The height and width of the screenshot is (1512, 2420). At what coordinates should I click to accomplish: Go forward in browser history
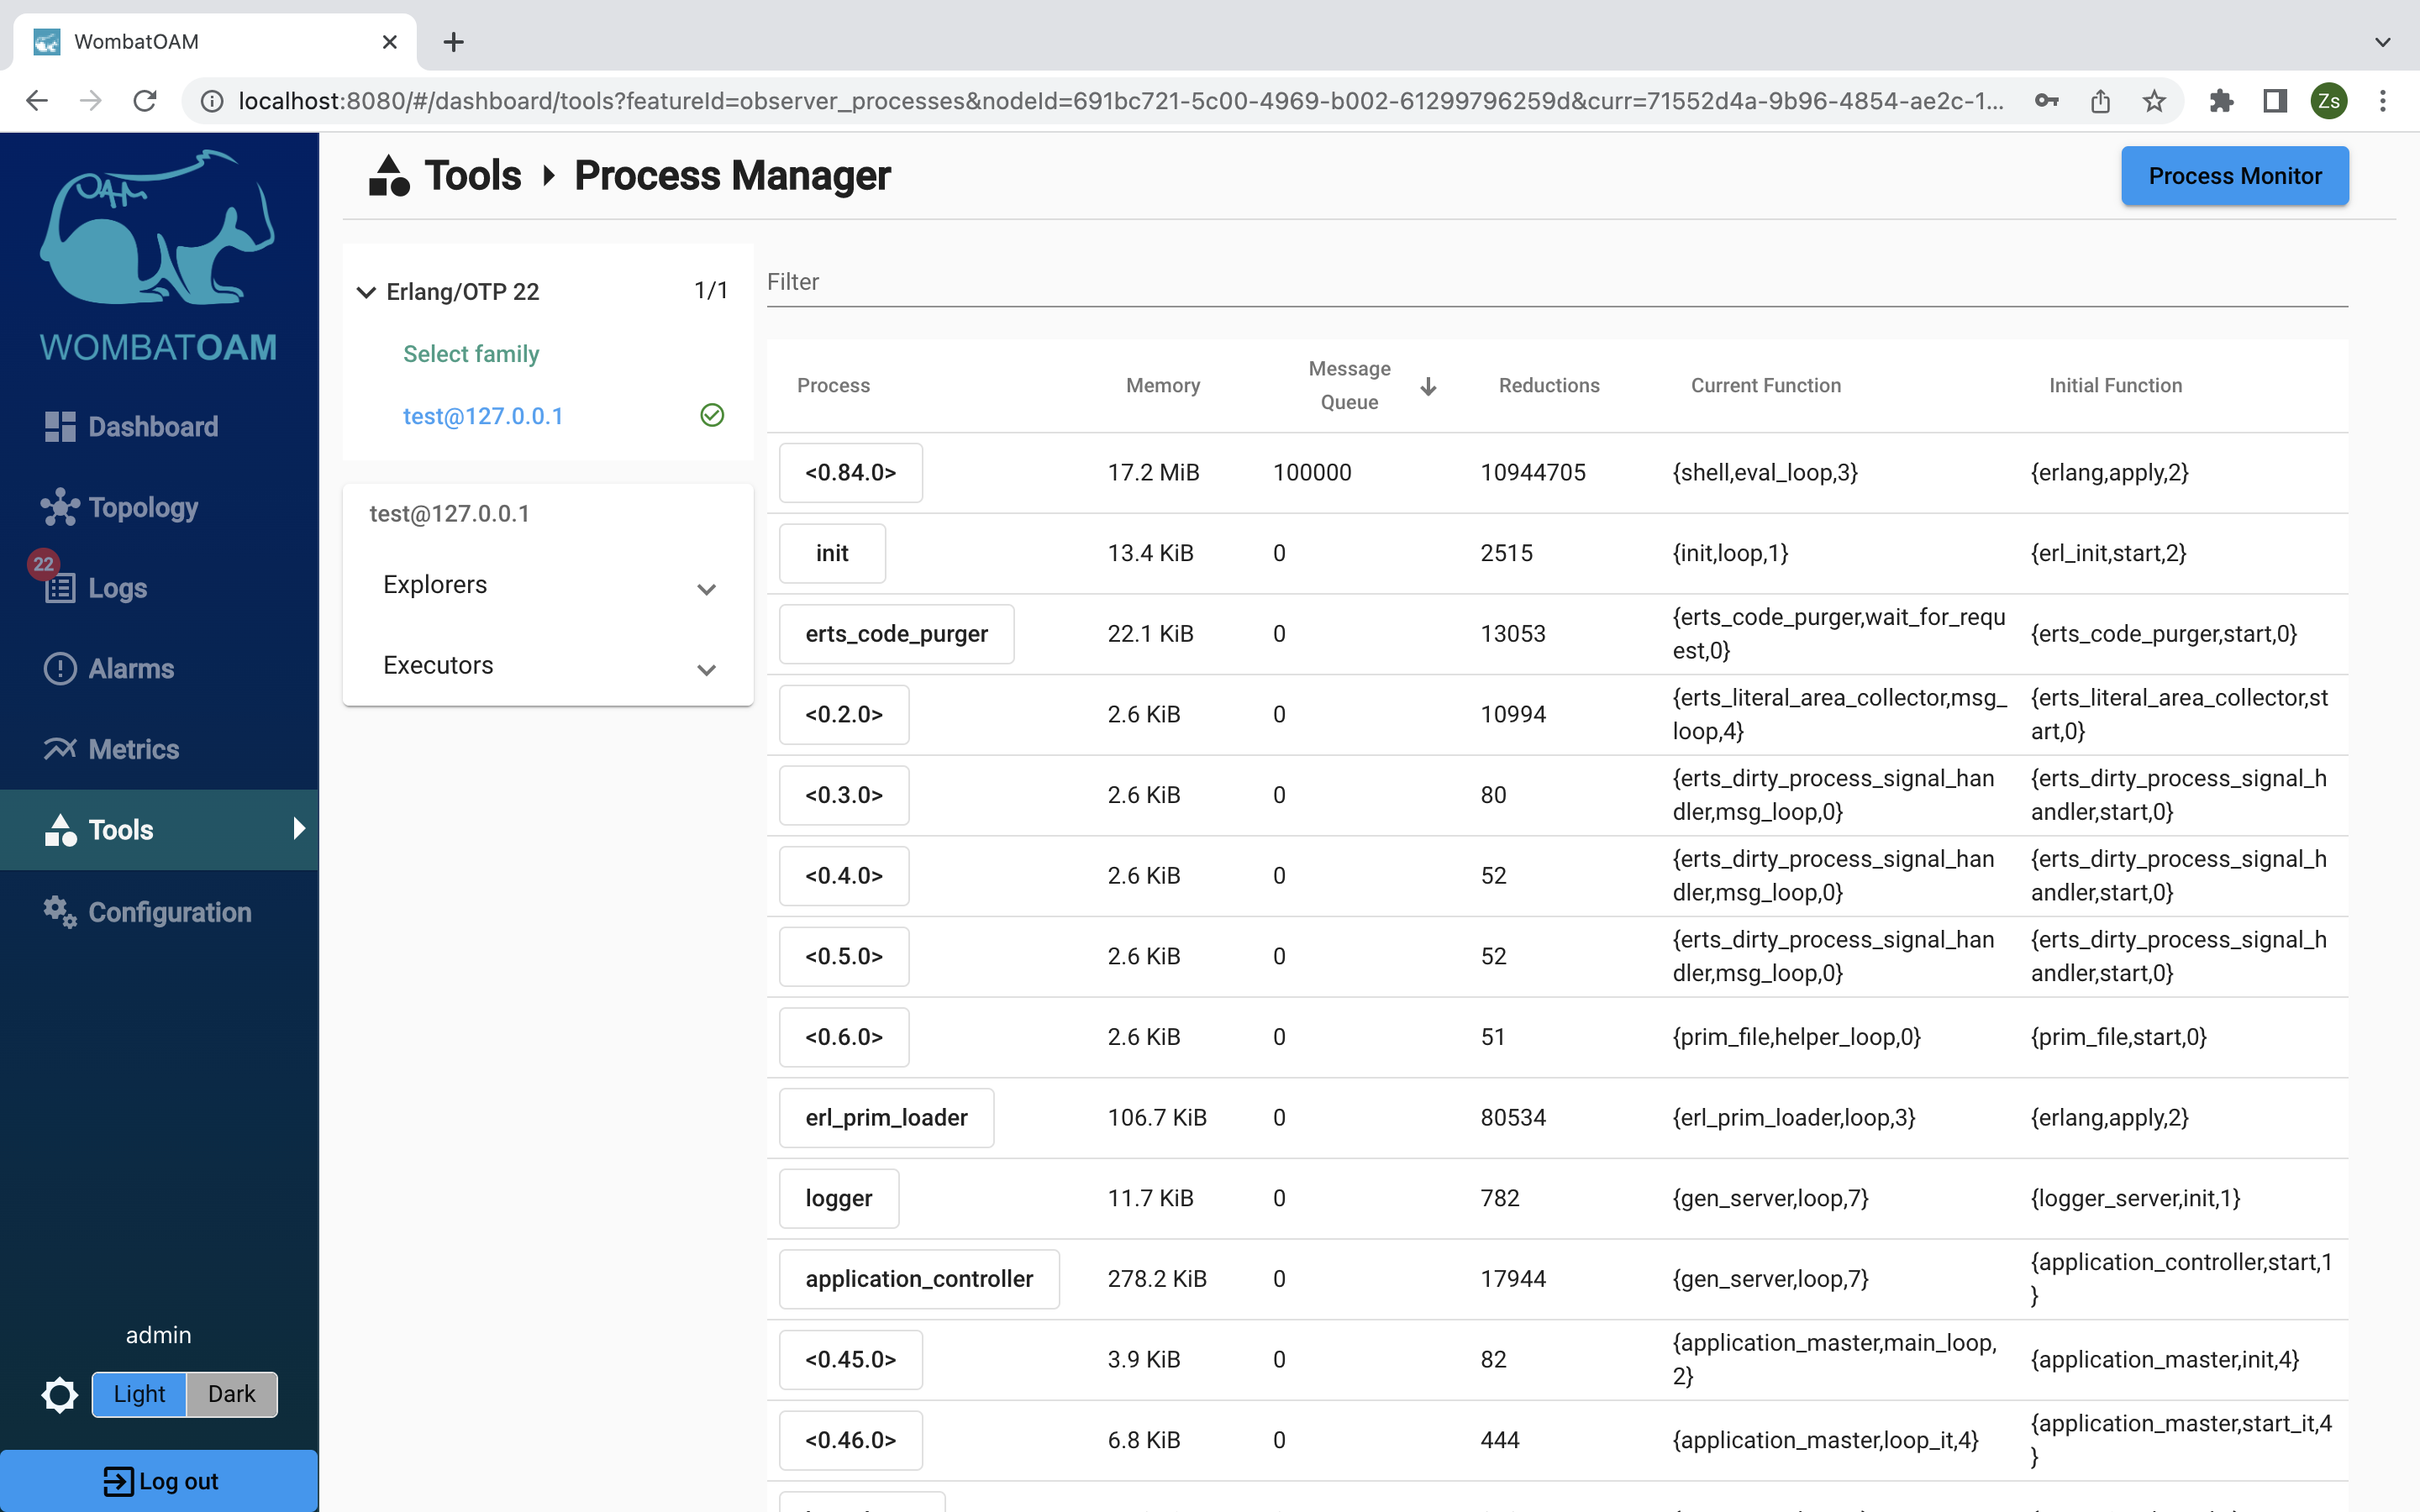pos(91,101)
